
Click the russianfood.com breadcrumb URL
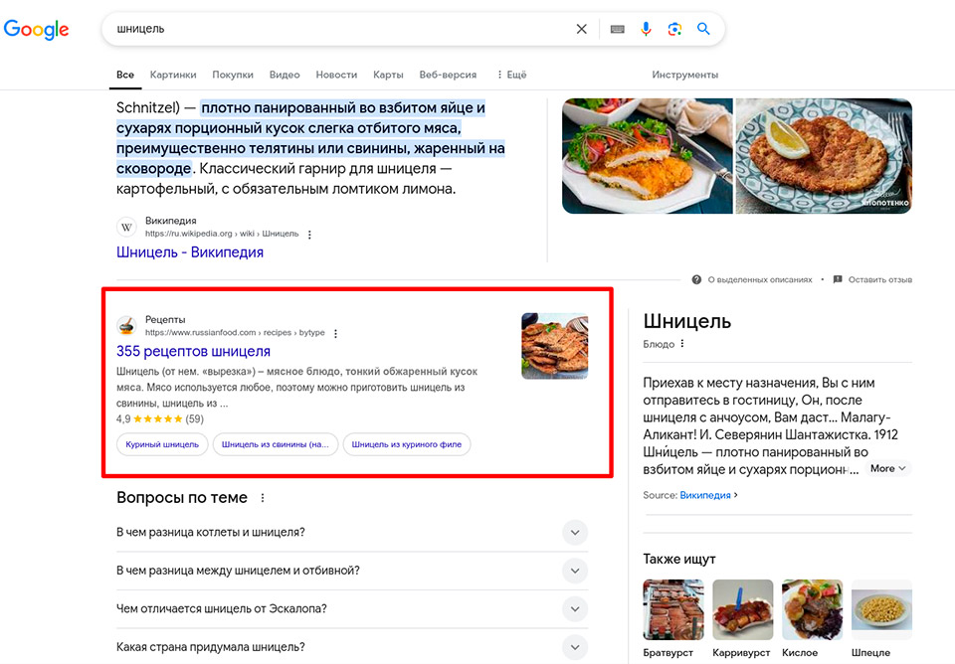click(235, 333)
